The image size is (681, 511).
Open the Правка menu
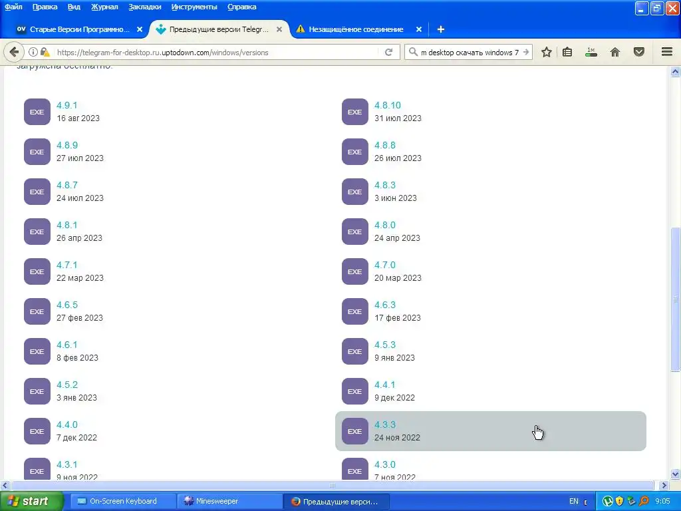coord(45,7)
